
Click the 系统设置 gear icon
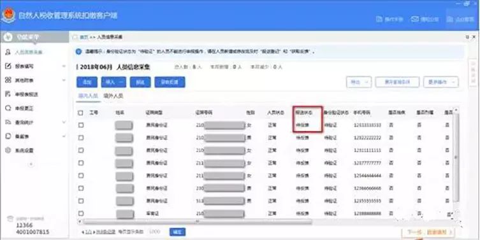click(x=8, y=150)
